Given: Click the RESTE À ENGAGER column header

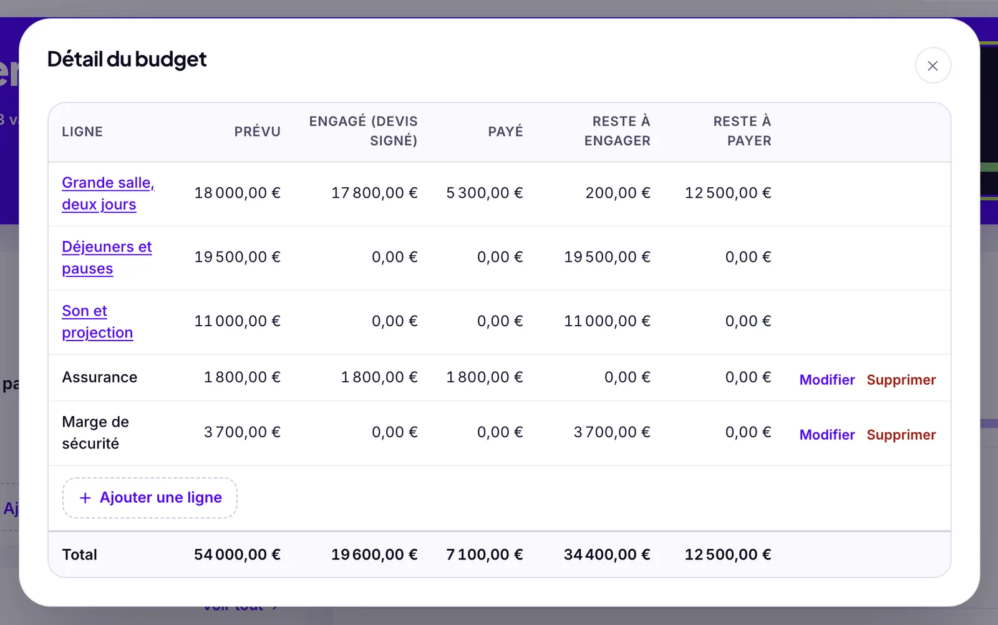Looking at the screenshot, I should [617, 131].
